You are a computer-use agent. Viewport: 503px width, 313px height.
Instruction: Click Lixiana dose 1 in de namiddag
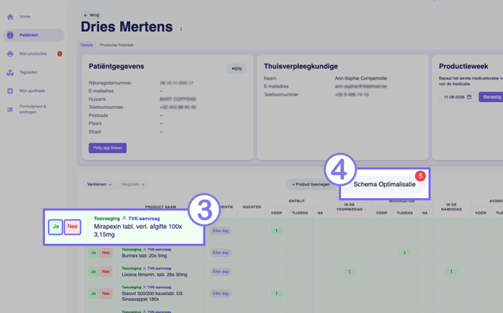[451, 272]
